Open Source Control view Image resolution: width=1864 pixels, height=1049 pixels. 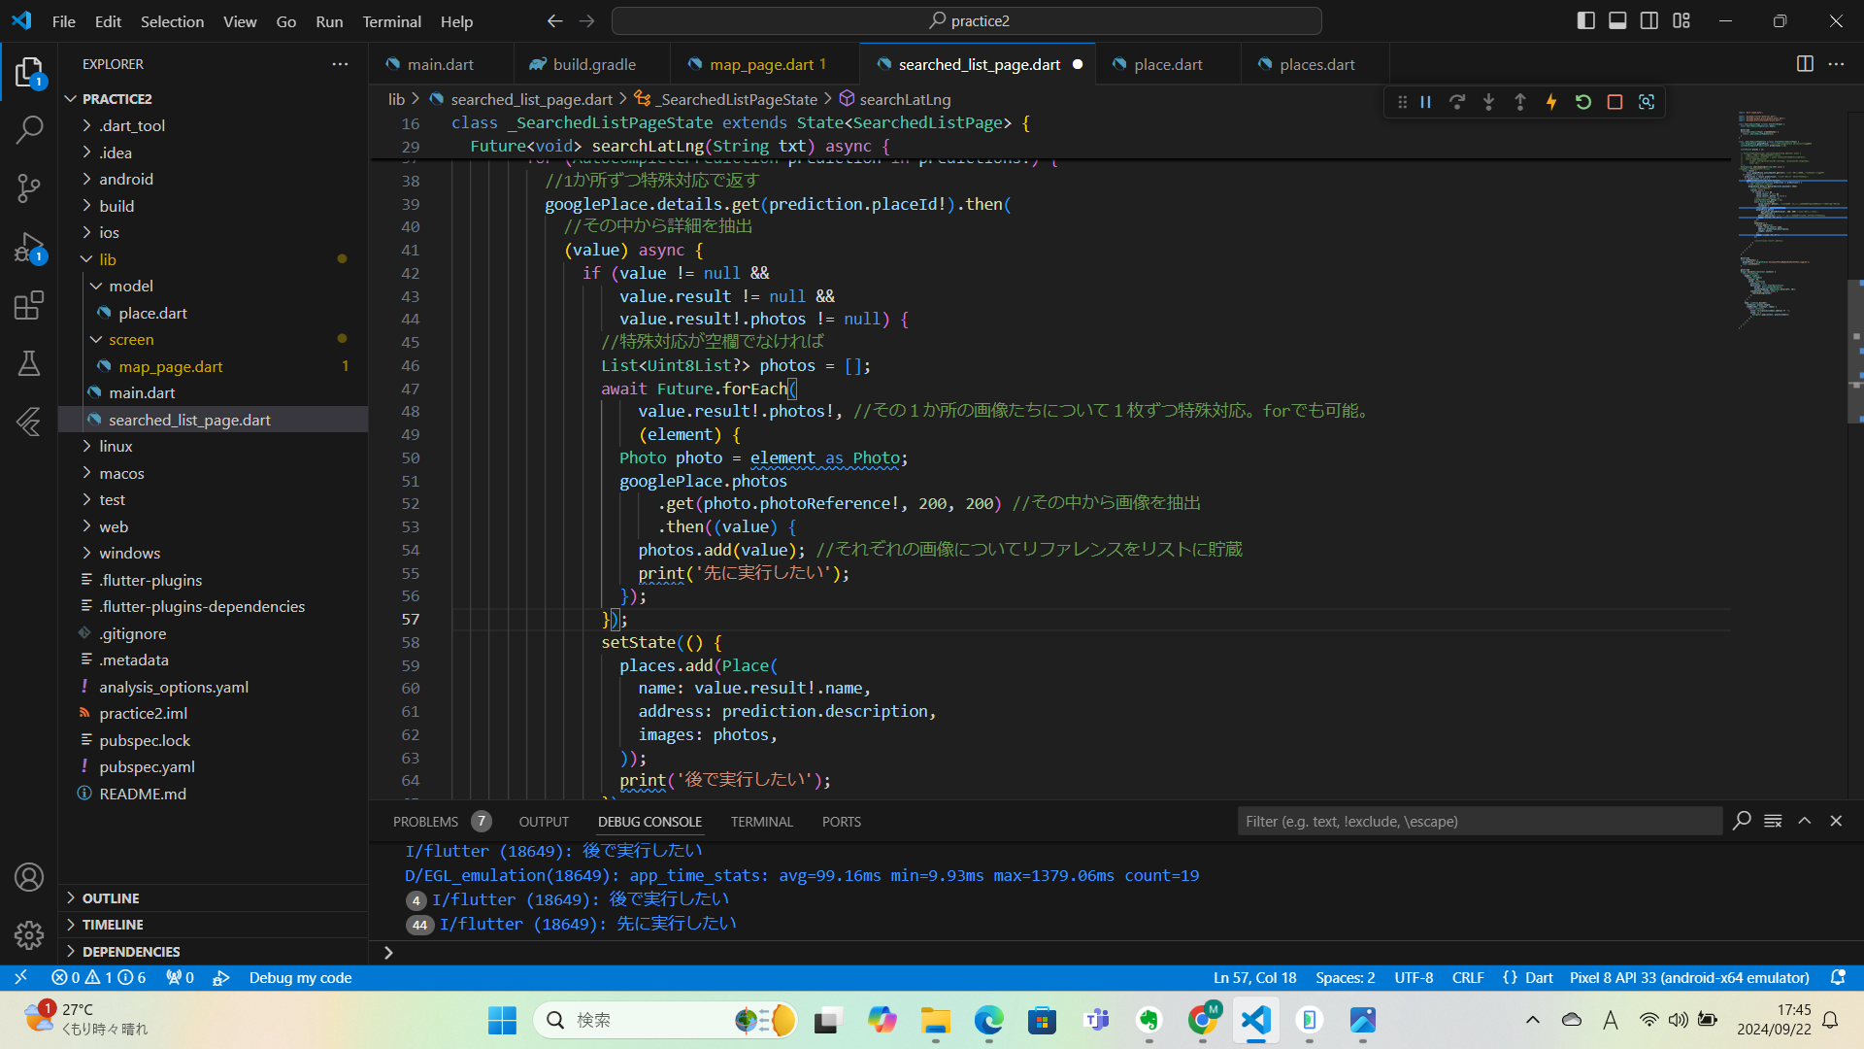(x=29, y=187)
